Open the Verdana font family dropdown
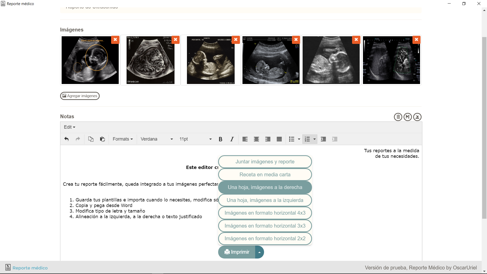The width and height of the screenshot is (487, 274). tap(156, 139)
